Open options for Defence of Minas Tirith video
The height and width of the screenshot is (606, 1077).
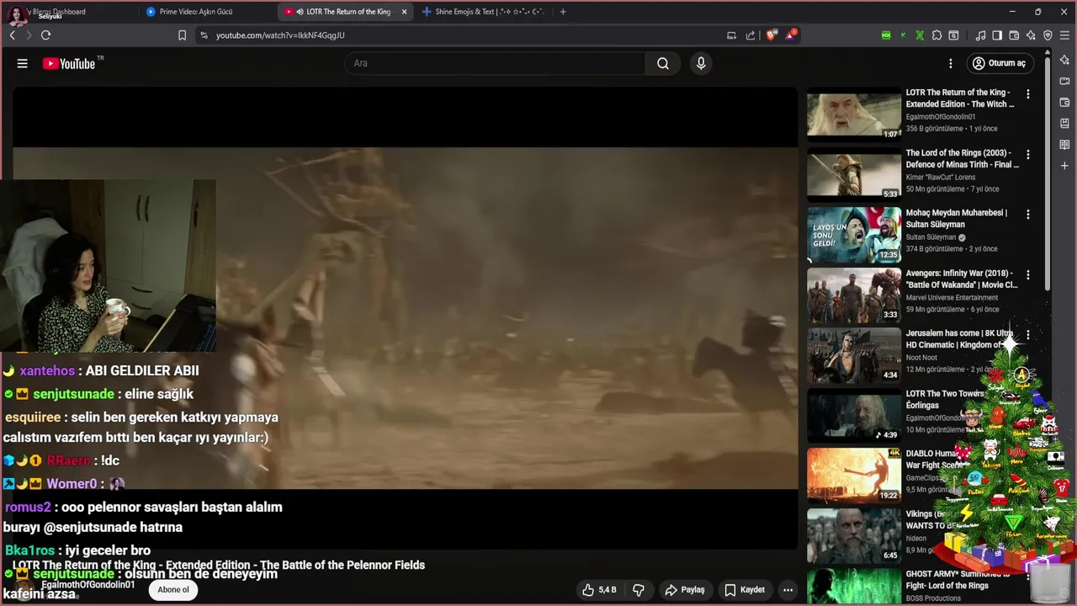1027,155
